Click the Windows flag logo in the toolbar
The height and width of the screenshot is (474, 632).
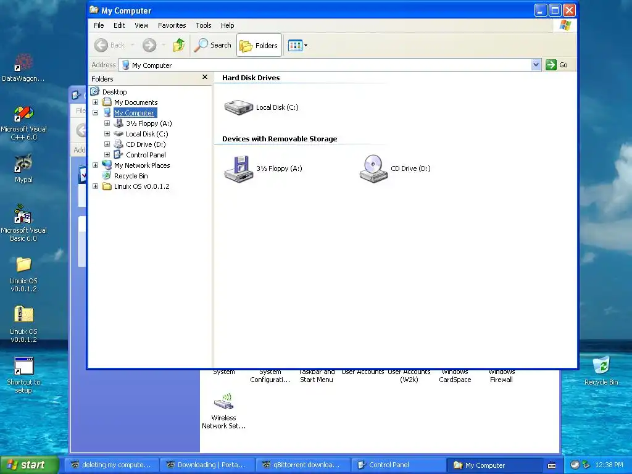pos(565,25)
